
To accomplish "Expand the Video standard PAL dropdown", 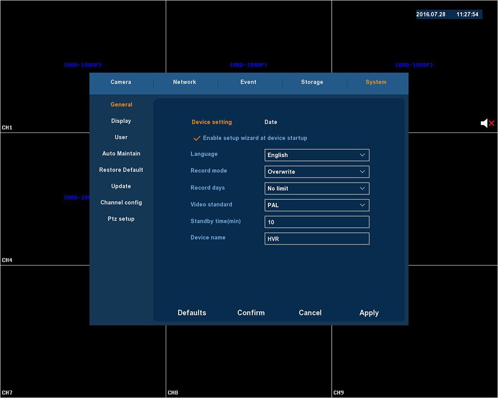I will click(317, 205).
